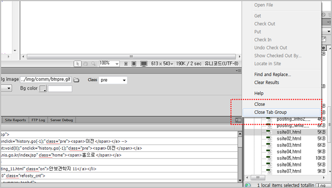Click the UTF-8 encoding indicator
Screen dimensions: 332x188
221,64
